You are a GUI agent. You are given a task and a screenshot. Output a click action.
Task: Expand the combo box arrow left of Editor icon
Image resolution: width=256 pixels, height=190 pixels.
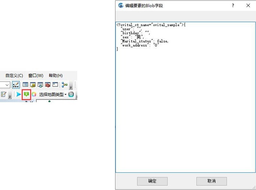click(x=7, y=85)
